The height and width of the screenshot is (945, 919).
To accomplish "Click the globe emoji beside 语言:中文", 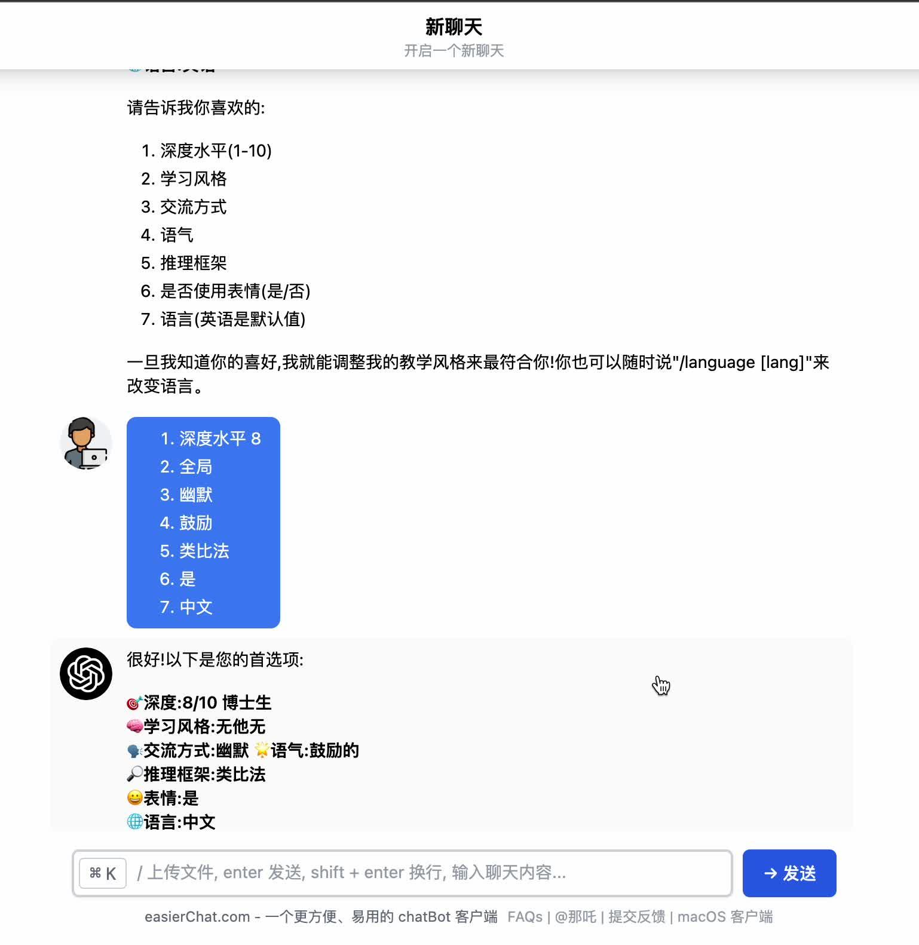I will [135, 822].
